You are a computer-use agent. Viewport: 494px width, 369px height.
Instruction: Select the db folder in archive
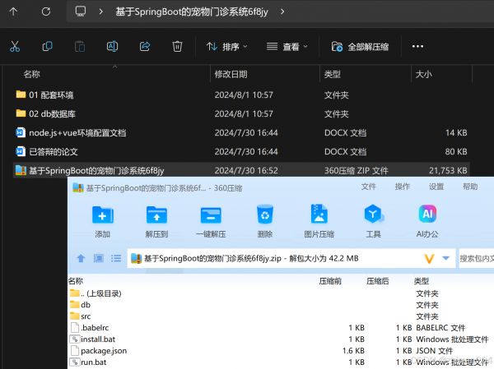80,305
